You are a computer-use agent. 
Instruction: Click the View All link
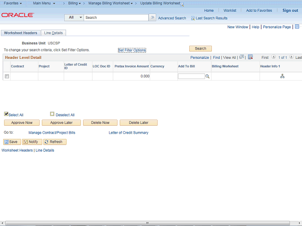229,57
